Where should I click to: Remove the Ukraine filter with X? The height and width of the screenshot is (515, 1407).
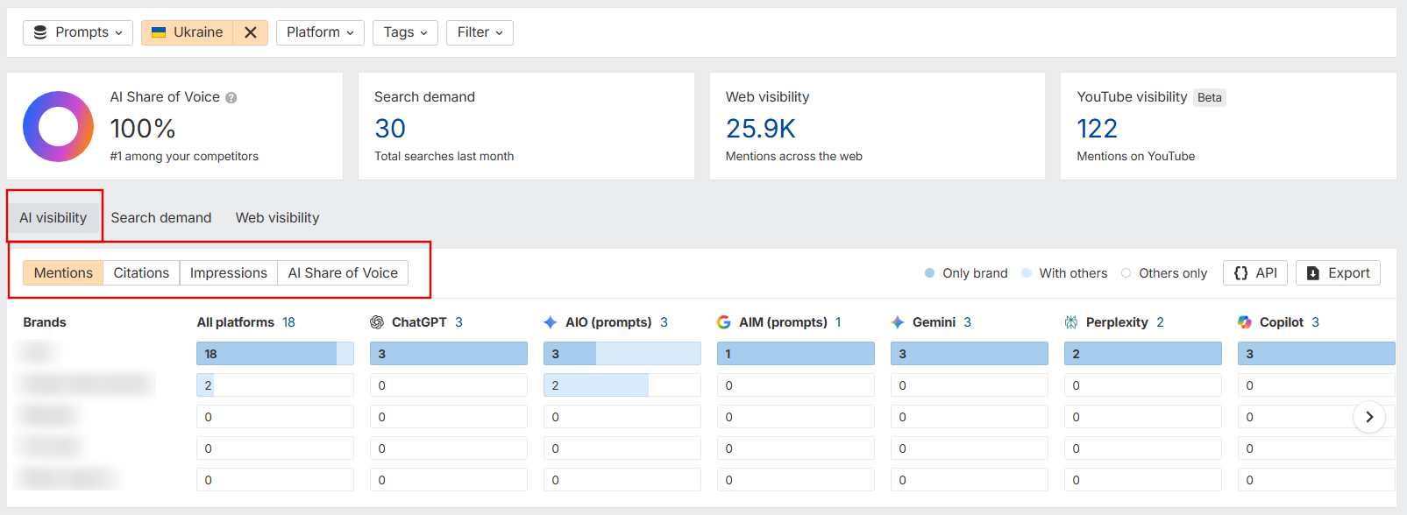tap(251, 32)
